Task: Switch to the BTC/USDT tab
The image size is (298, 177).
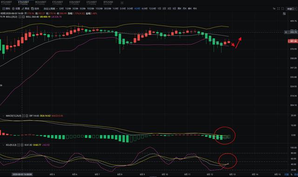Action: [x=7, y=2]
